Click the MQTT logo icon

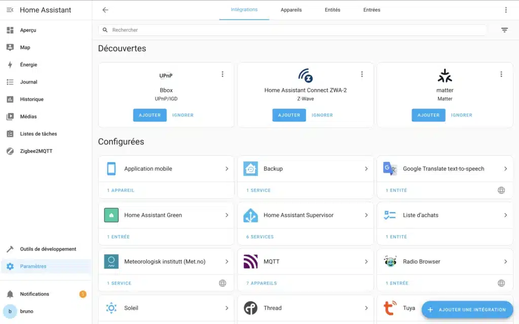pos(250,262)
